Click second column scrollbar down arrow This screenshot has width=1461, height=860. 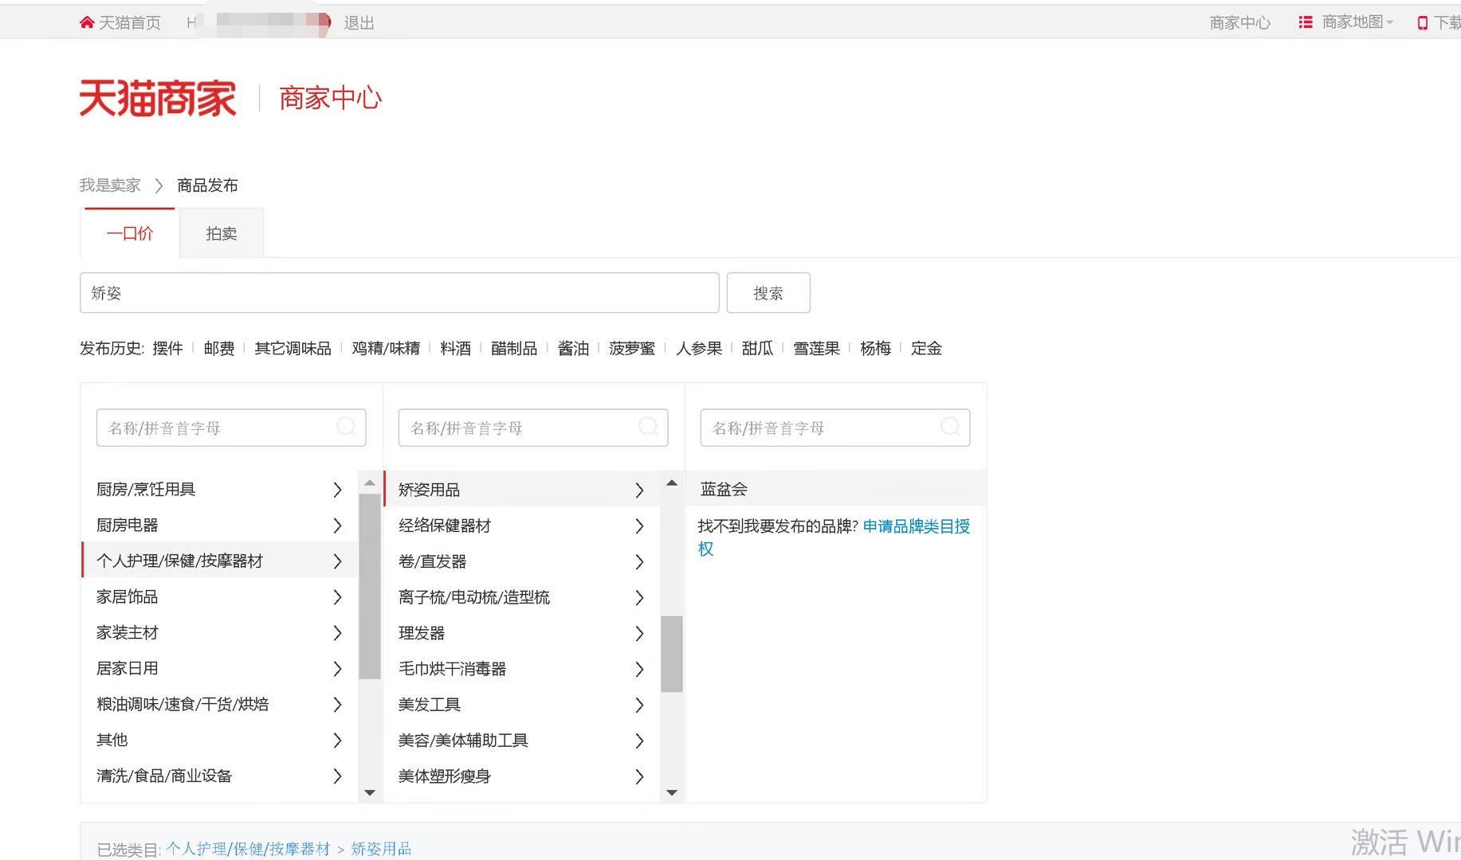[x=671, y=792]
